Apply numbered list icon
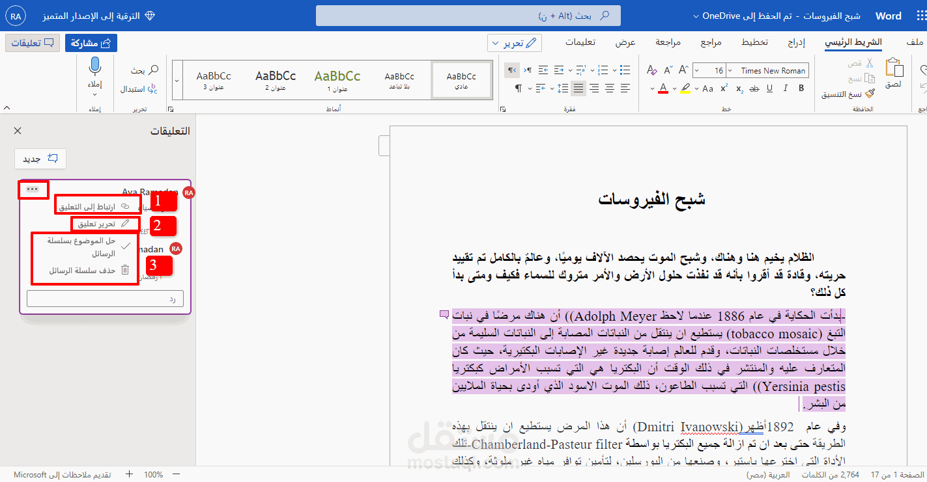This screenshot has height=482, width=927. point(603,70)
